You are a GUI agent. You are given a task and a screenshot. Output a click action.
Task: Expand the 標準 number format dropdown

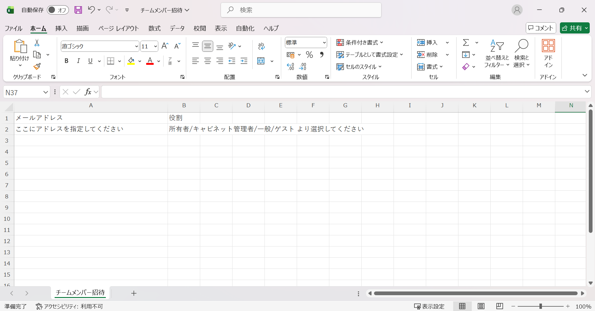point(324,42)
